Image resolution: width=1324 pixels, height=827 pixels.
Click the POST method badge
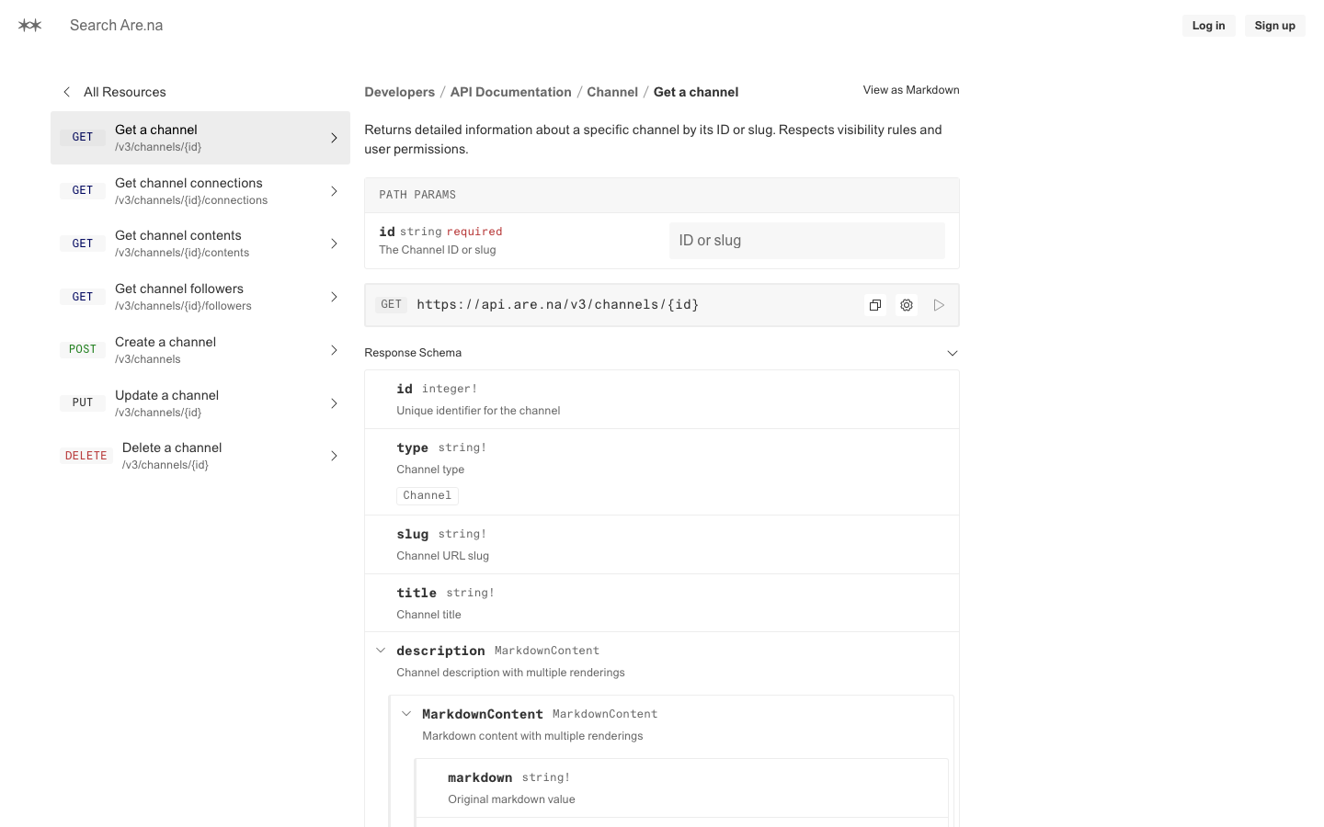(x=83, y=349)
